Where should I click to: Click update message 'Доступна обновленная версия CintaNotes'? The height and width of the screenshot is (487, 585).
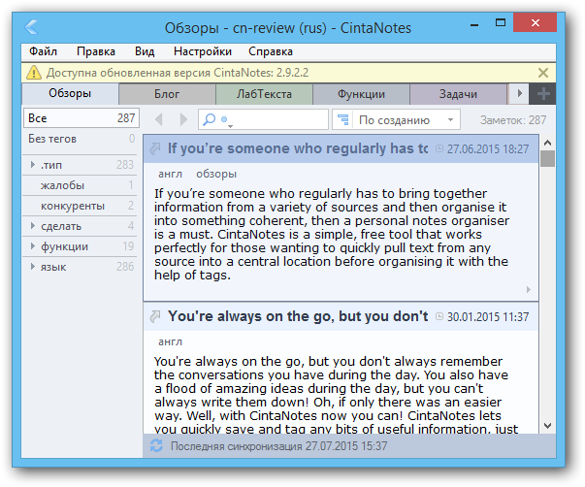(178, 73)
